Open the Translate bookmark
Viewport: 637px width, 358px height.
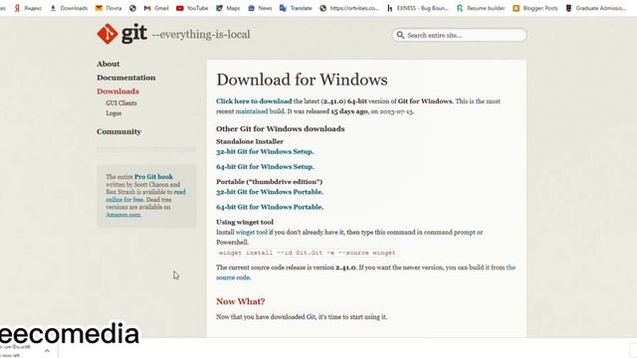(296, 8)
